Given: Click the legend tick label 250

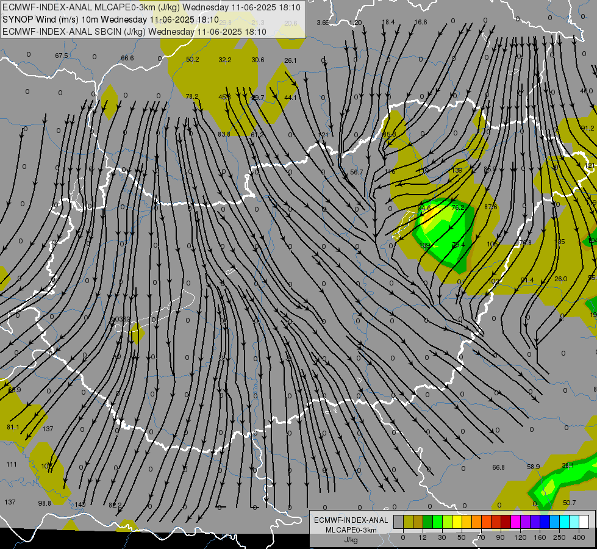Looking at the screenshot, I should click(x=559, y=537).
